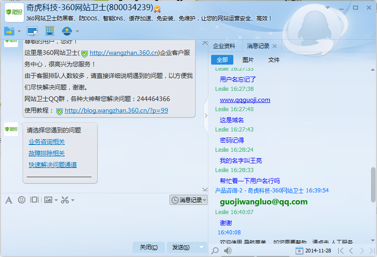Open send options dropdown beside 发送
Image resolution: width=377 pixels, height=257 pixels.
click(201, 247)
